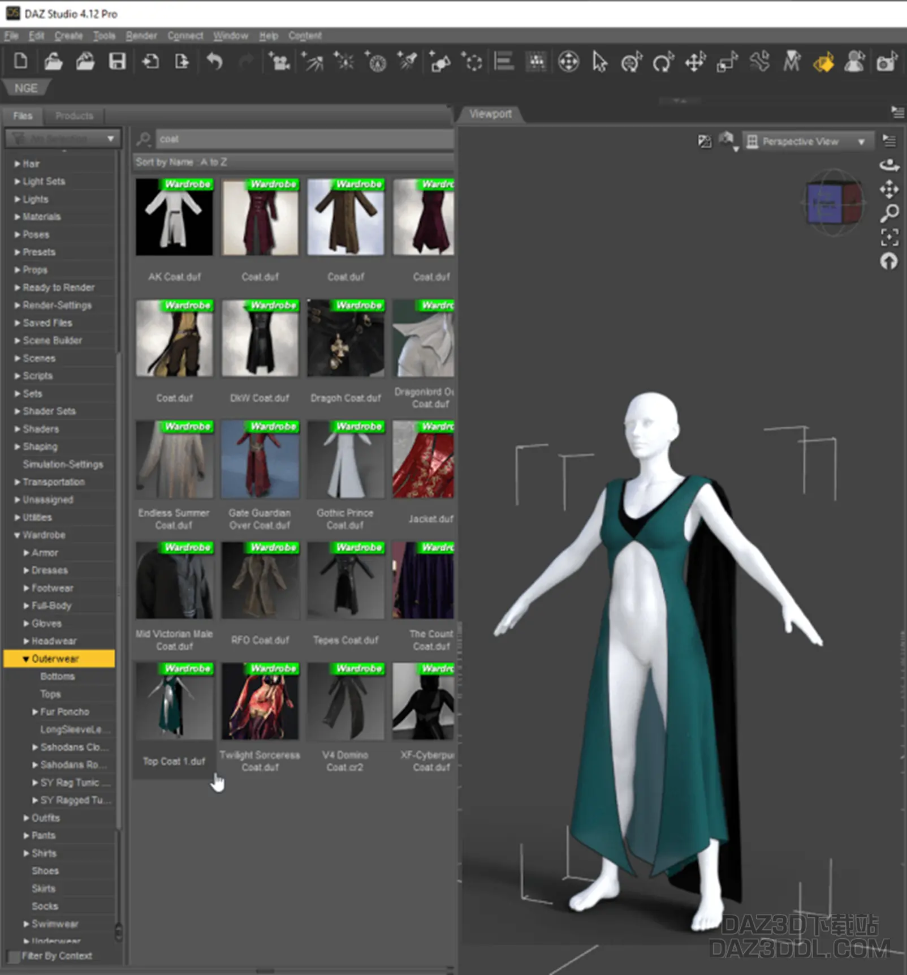907x975 pixels.
Task: Click the viewport zoom magnifier icon
Action: [889, 213]
